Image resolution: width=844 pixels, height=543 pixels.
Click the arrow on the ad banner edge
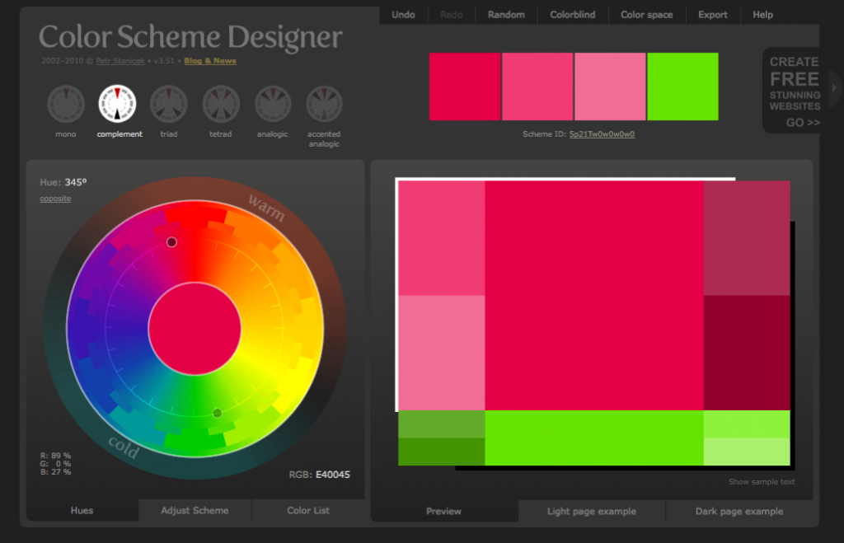tap(834, 87)
